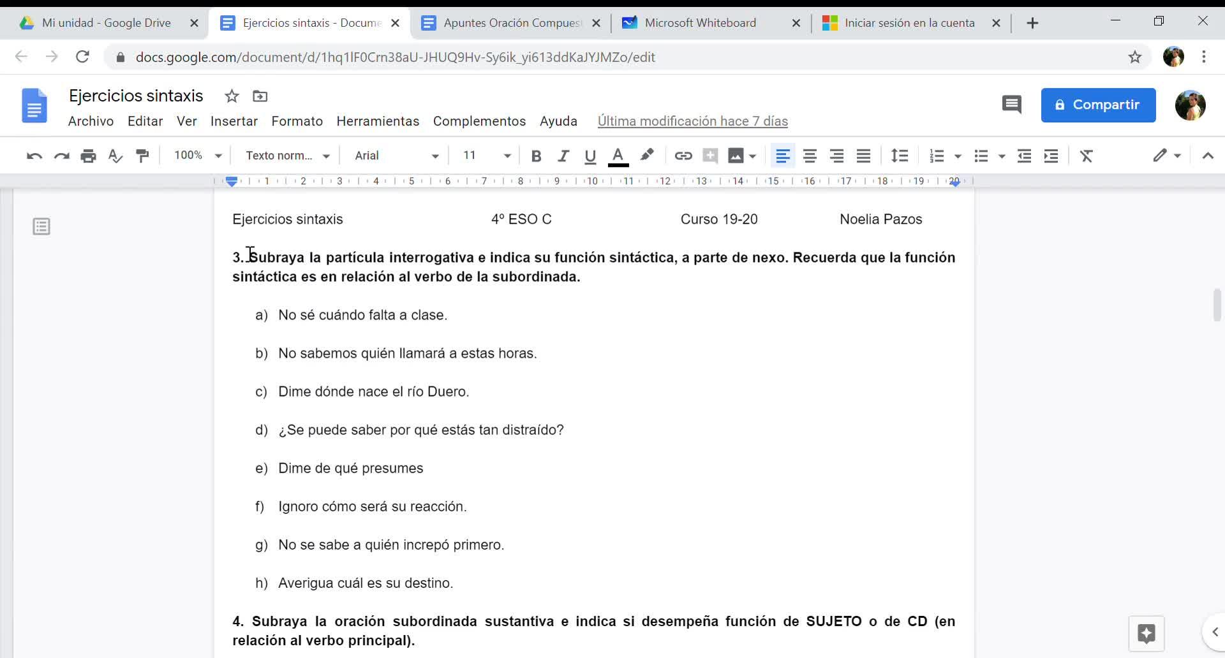Viewport: 1225px width, 658px height.
Task: Open the highlight color marker
Action: click(x=647, y=156)
